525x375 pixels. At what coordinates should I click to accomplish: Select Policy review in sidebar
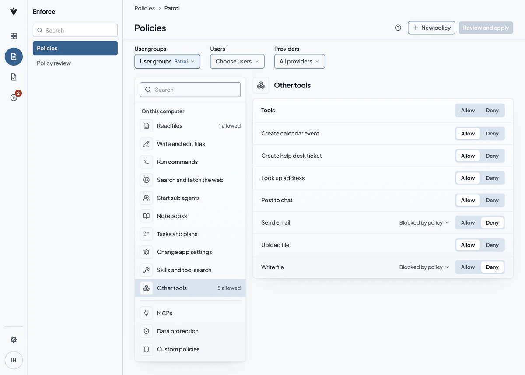[75, 63]
